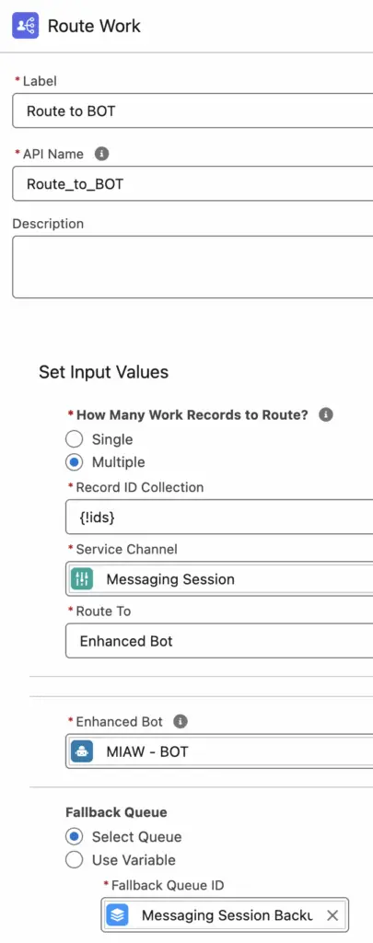
Task: Click inside the Description text area
Action: coord(192,267)
